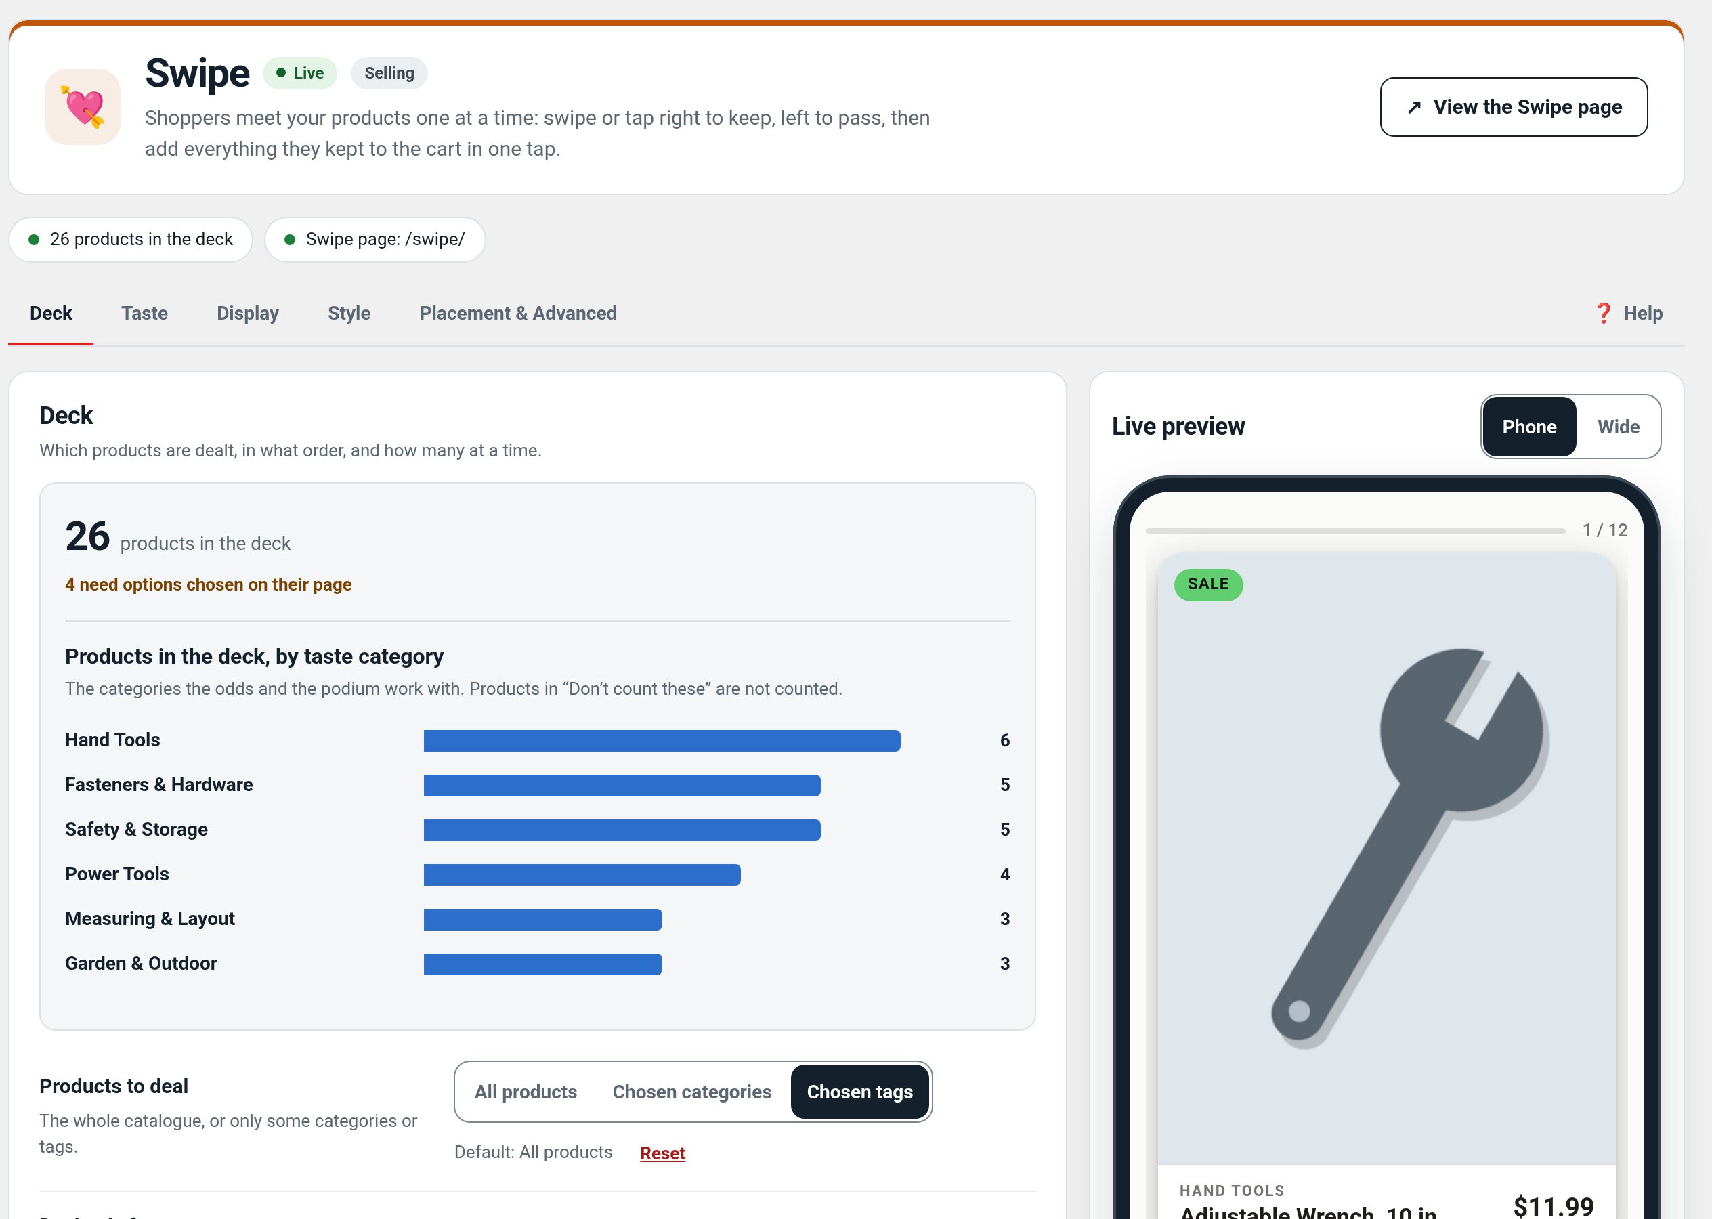This screenshot has width=1712, height=1219.
Task: Switch to the Display tab
Action: point(248,313)
